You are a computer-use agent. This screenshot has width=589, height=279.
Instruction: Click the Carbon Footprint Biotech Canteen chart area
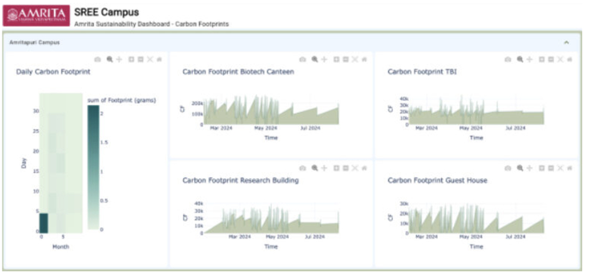pos(271,112)
